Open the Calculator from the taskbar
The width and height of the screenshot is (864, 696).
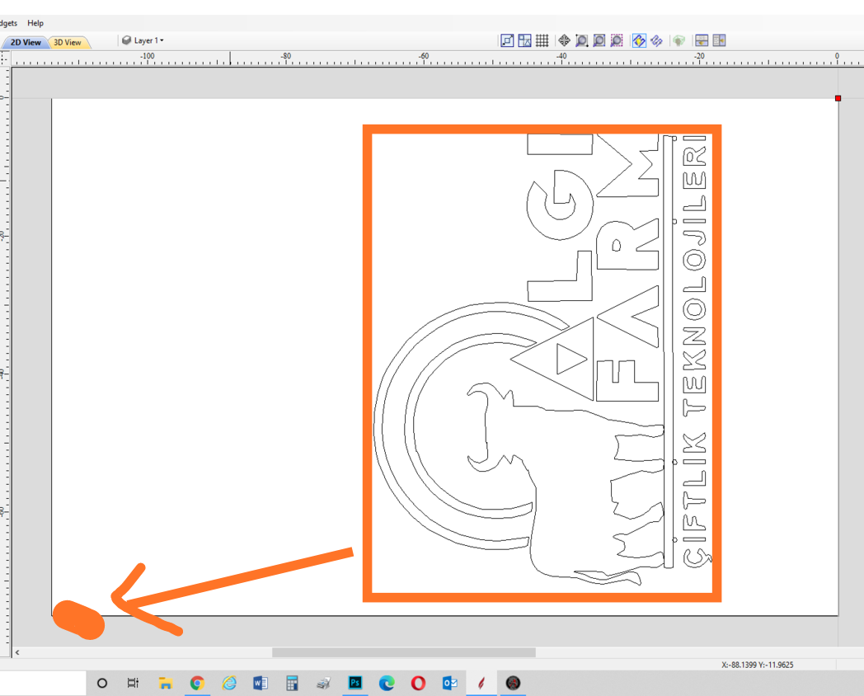[292, 684]
